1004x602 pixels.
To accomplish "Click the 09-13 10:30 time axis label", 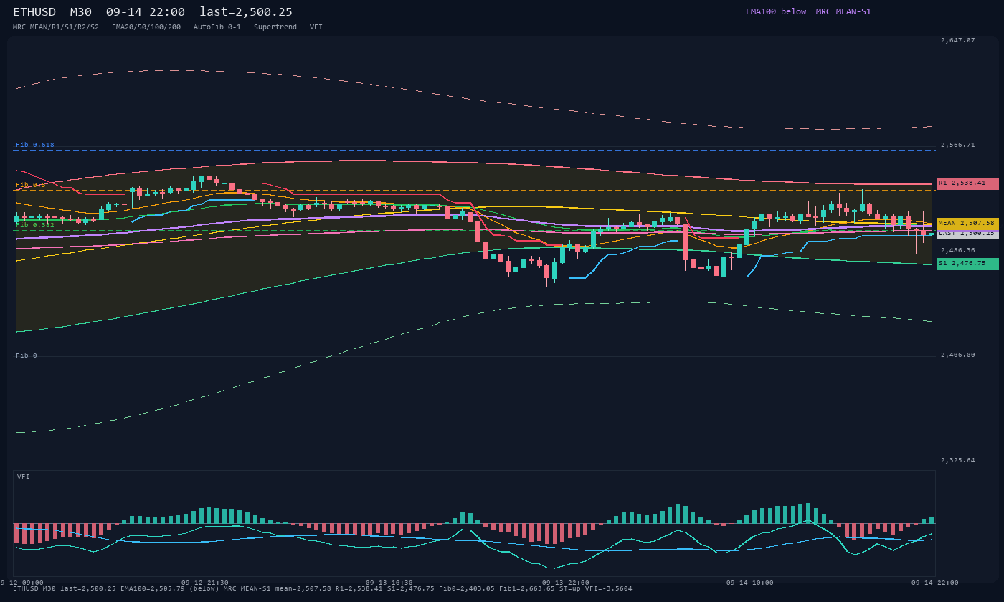I will click(389, 583).
